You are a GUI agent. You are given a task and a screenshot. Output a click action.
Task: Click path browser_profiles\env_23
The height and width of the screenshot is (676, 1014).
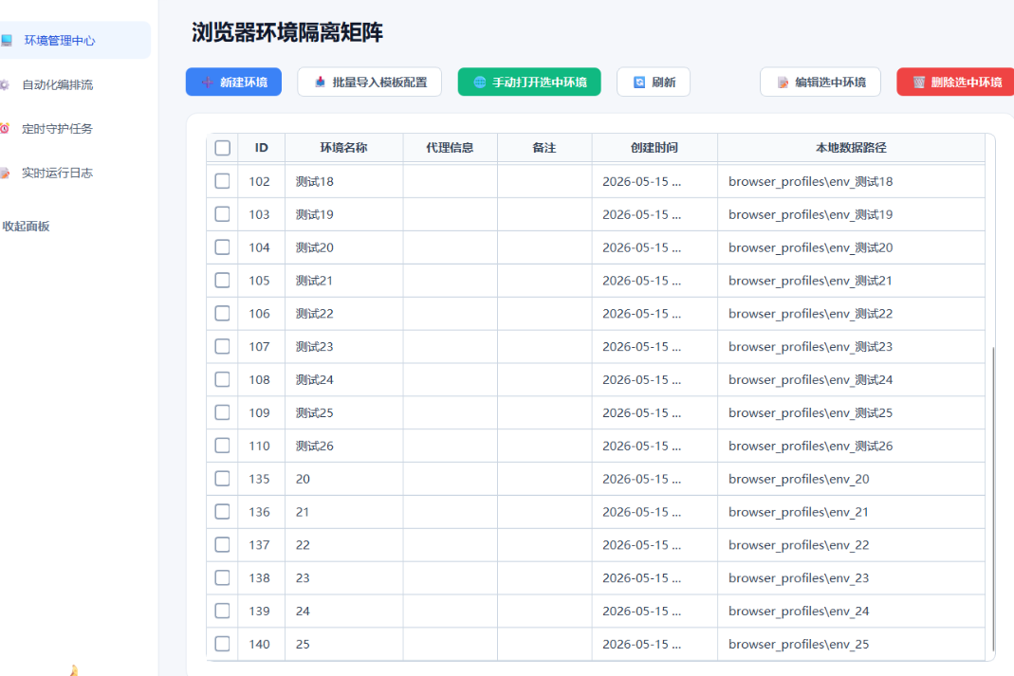[799, 577]
